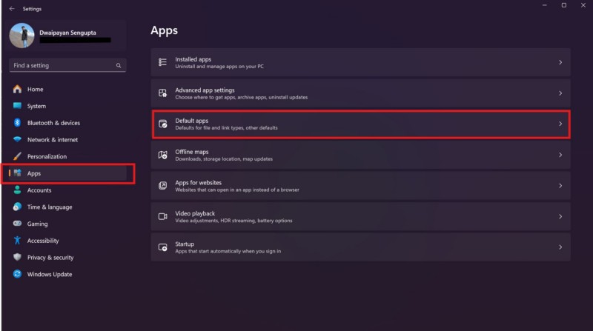Go to Personalization in the sidebar

pyautogui.click(x=47, y=156)
